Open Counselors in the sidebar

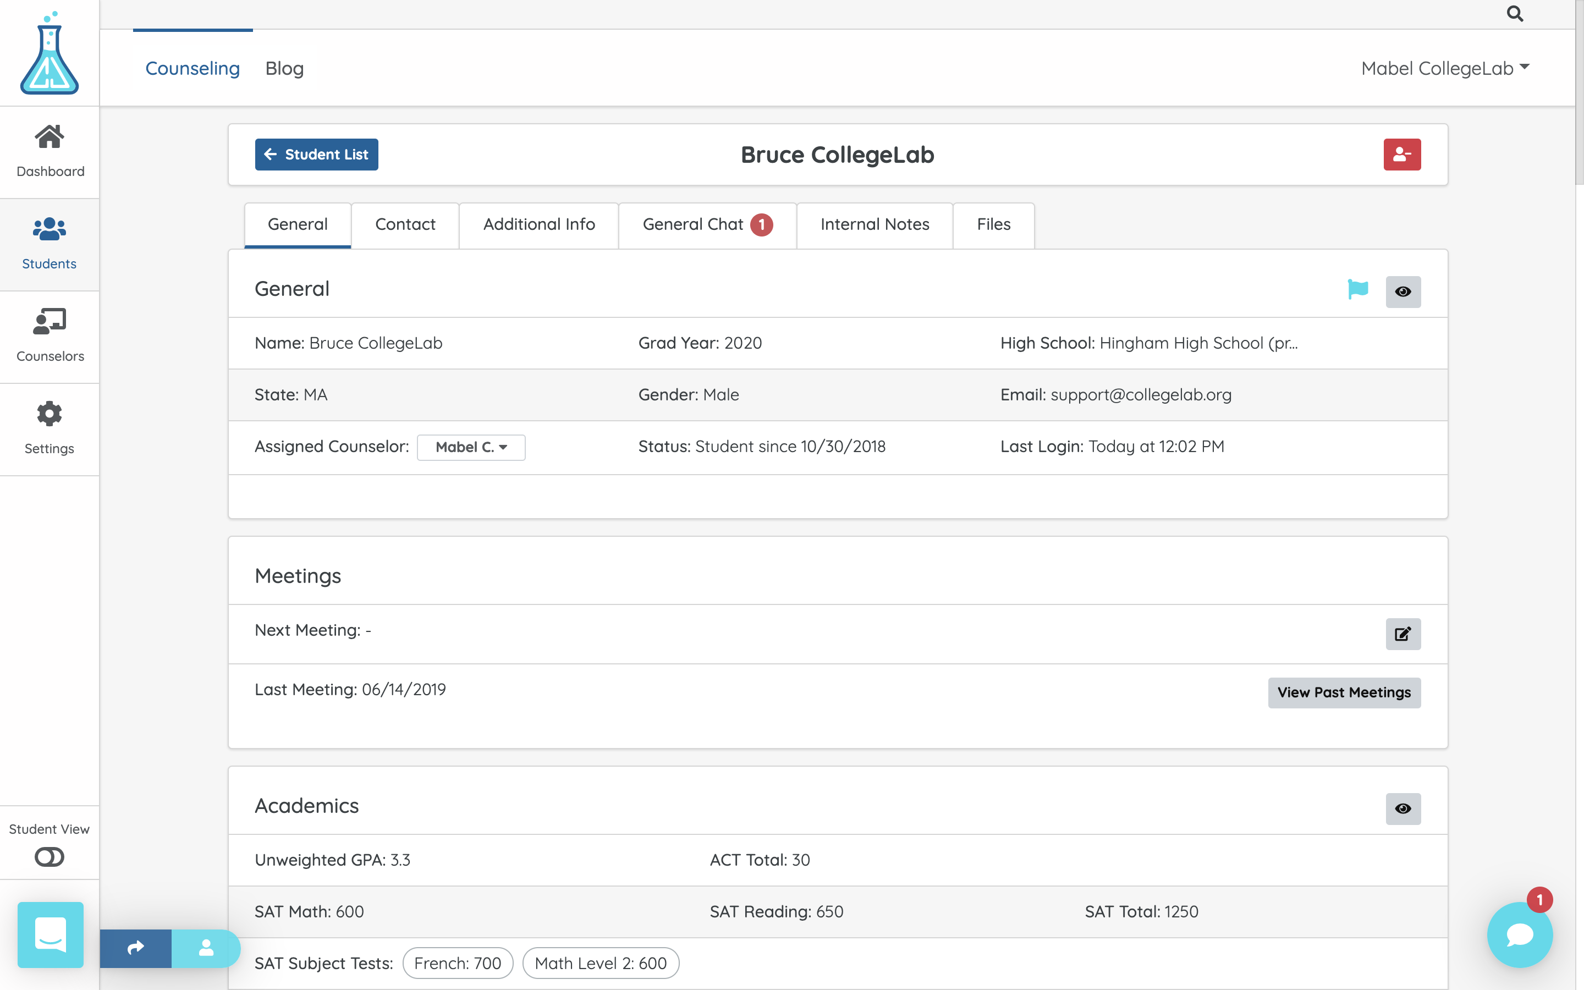pos(50,337)
